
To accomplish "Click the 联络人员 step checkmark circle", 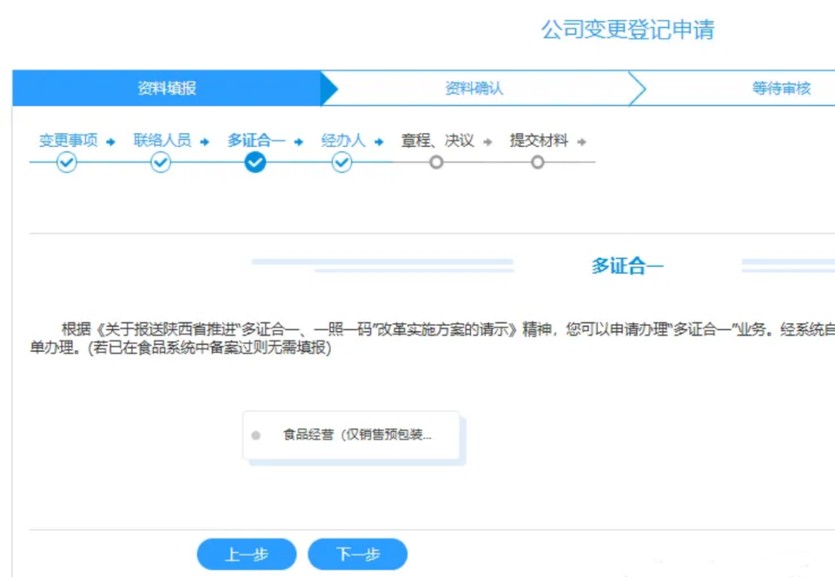I will [160, 162].
